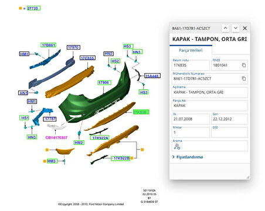
Task: Select highlighted callout 17K835
Action: (141, 112)
